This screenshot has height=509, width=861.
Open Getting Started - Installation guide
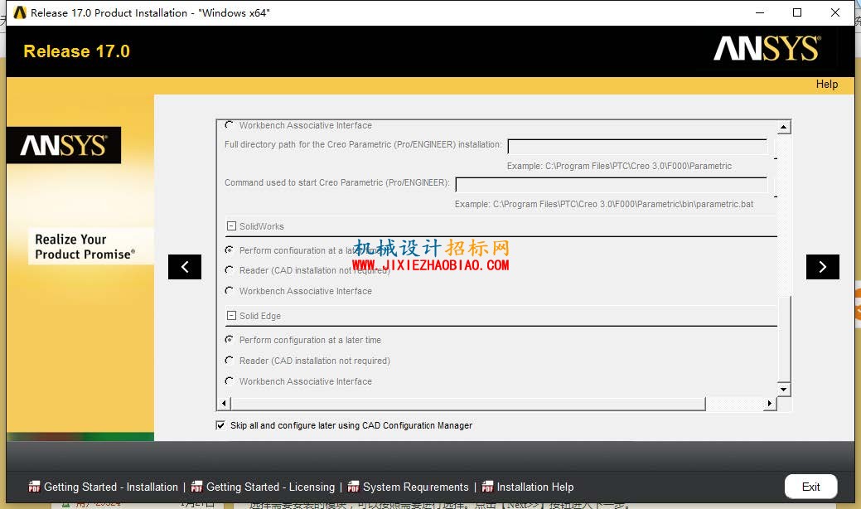111,487
